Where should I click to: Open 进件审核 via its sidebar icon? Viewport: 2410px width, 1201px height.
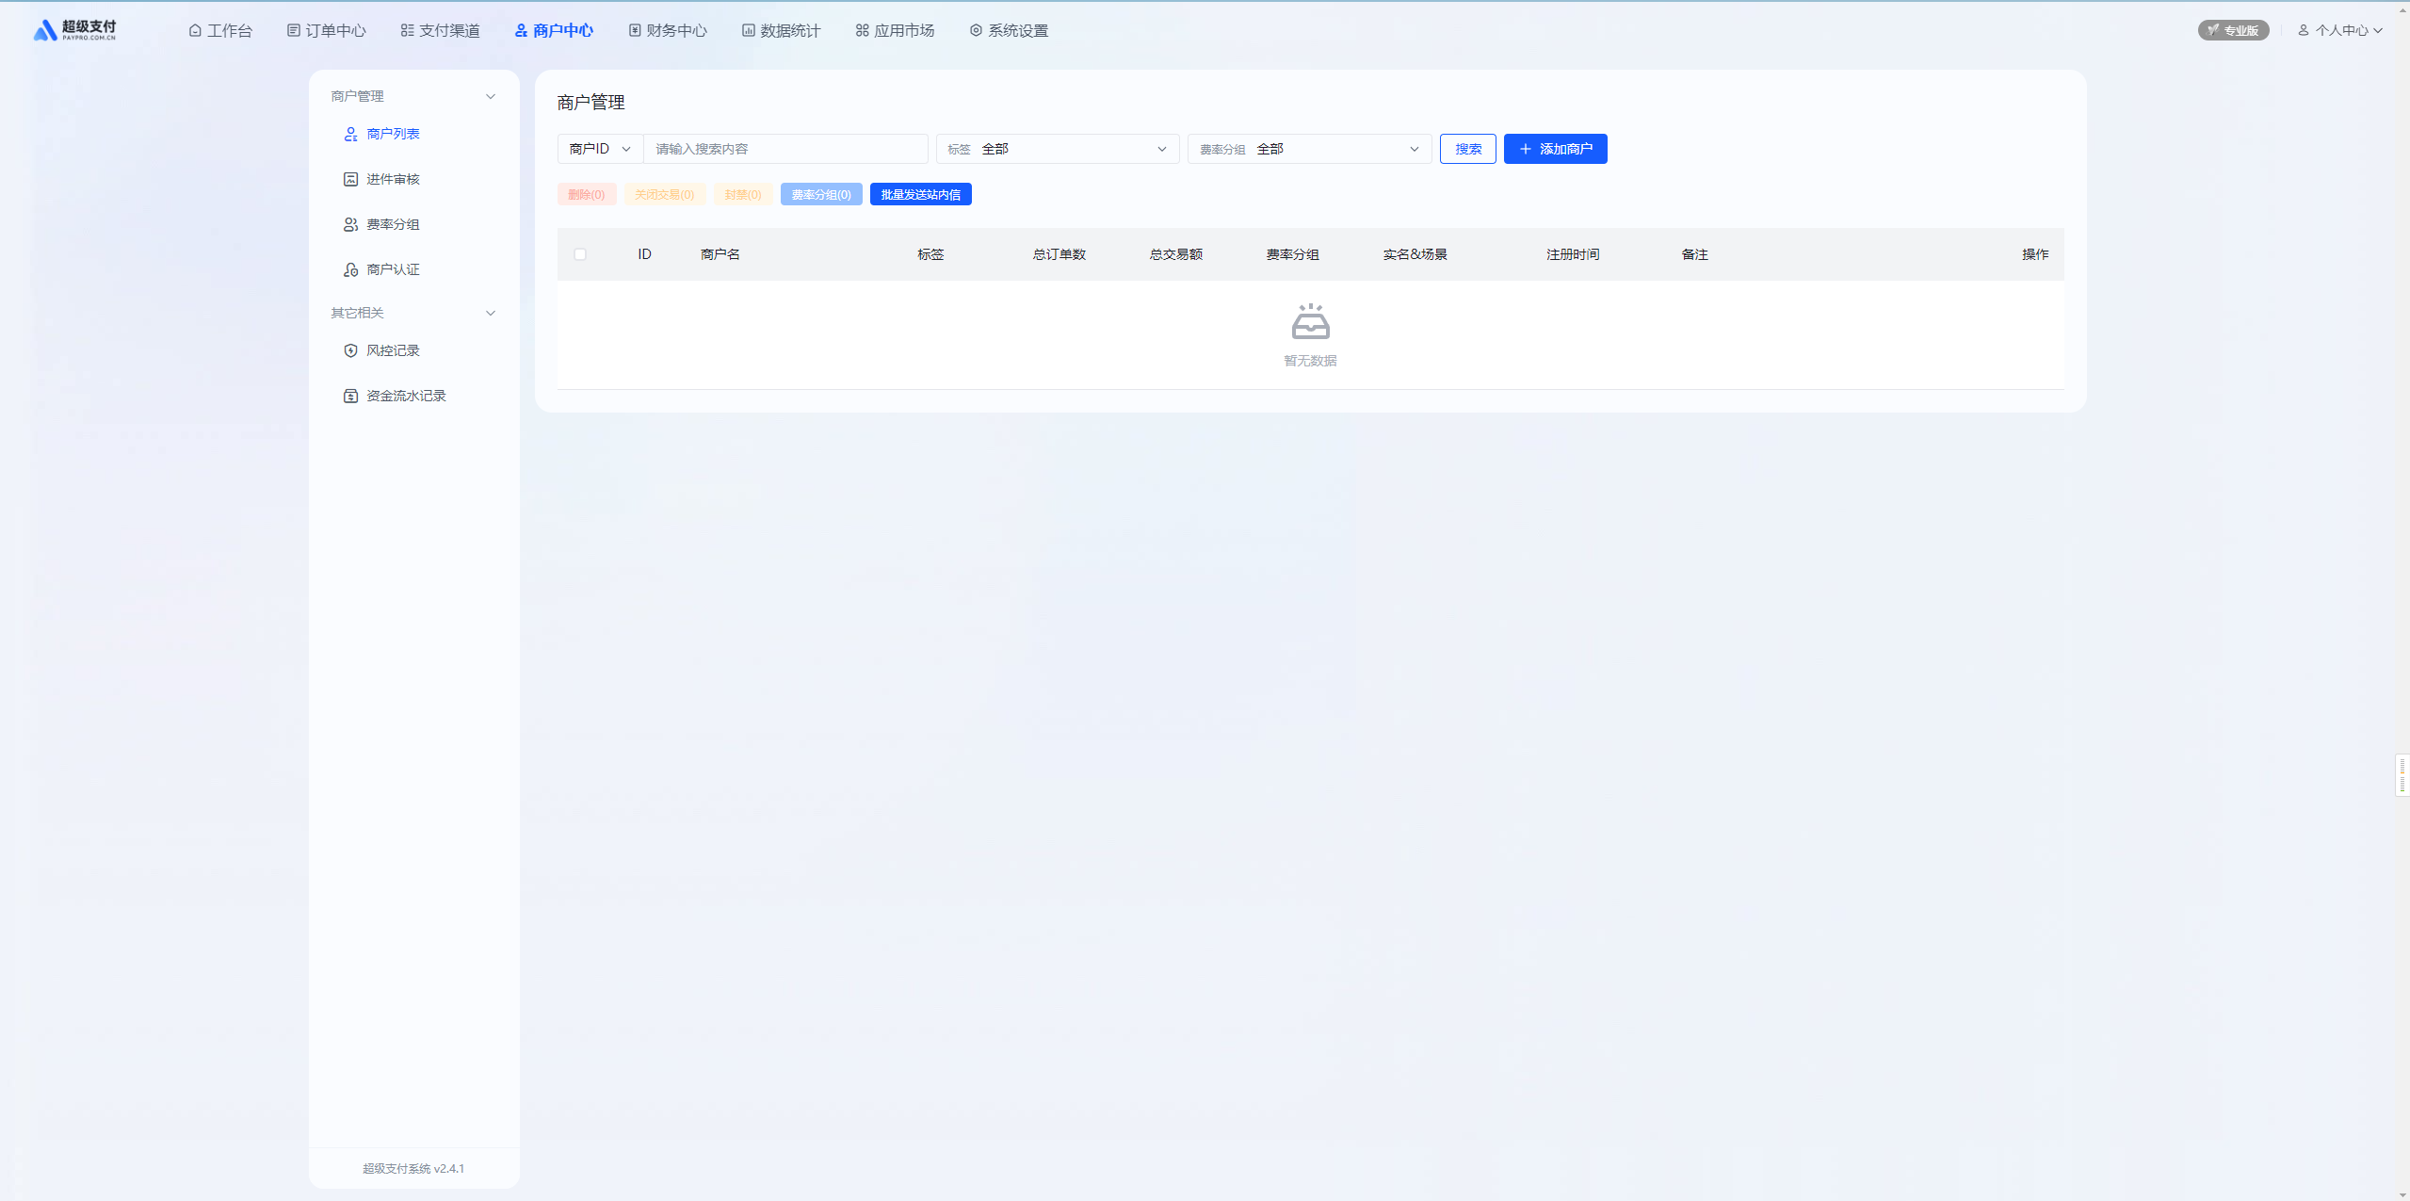click(350, 179)
